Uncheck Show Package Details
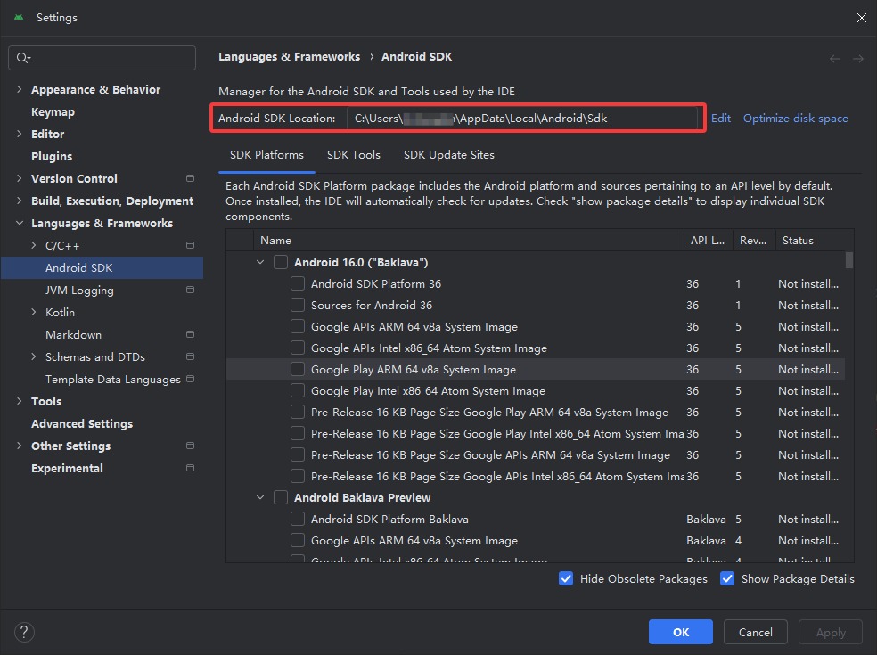Viewport: 877px width, 655px height. click(727, 578)
